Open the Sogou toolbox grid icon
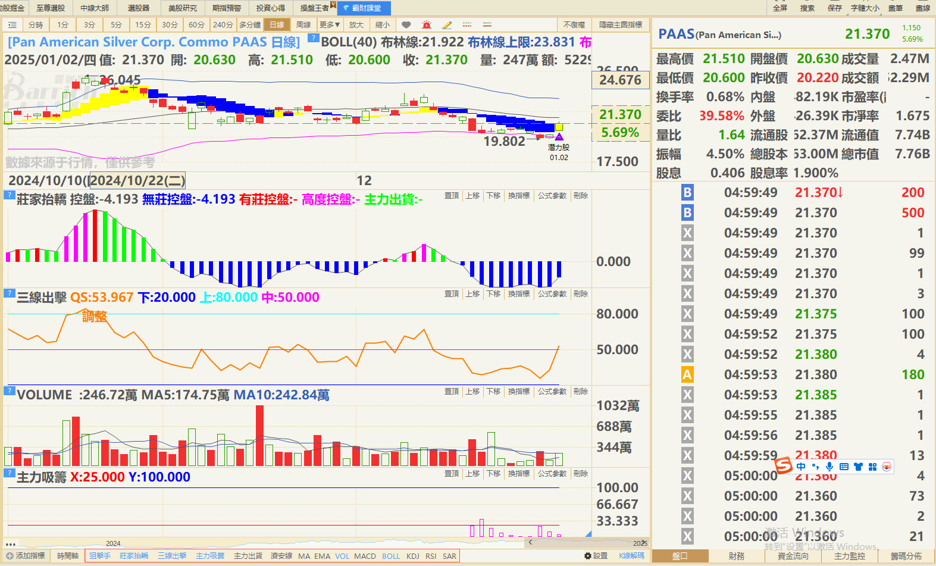 [872, 467]
